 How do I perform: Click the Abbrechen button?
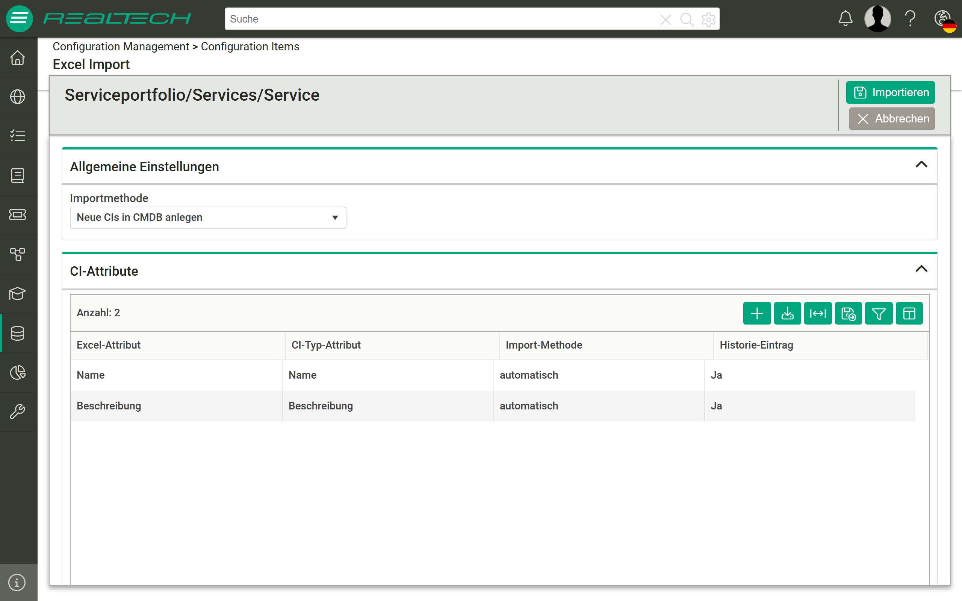[x=892, y=118]
